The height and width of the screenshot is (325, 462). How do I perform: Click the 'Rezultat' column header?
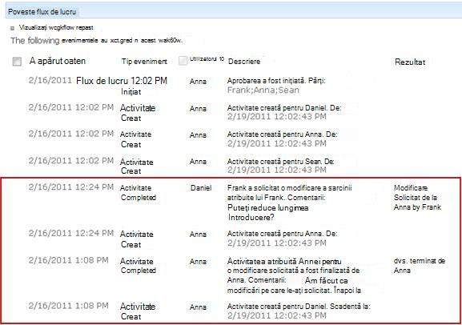(x=410, y=62)
